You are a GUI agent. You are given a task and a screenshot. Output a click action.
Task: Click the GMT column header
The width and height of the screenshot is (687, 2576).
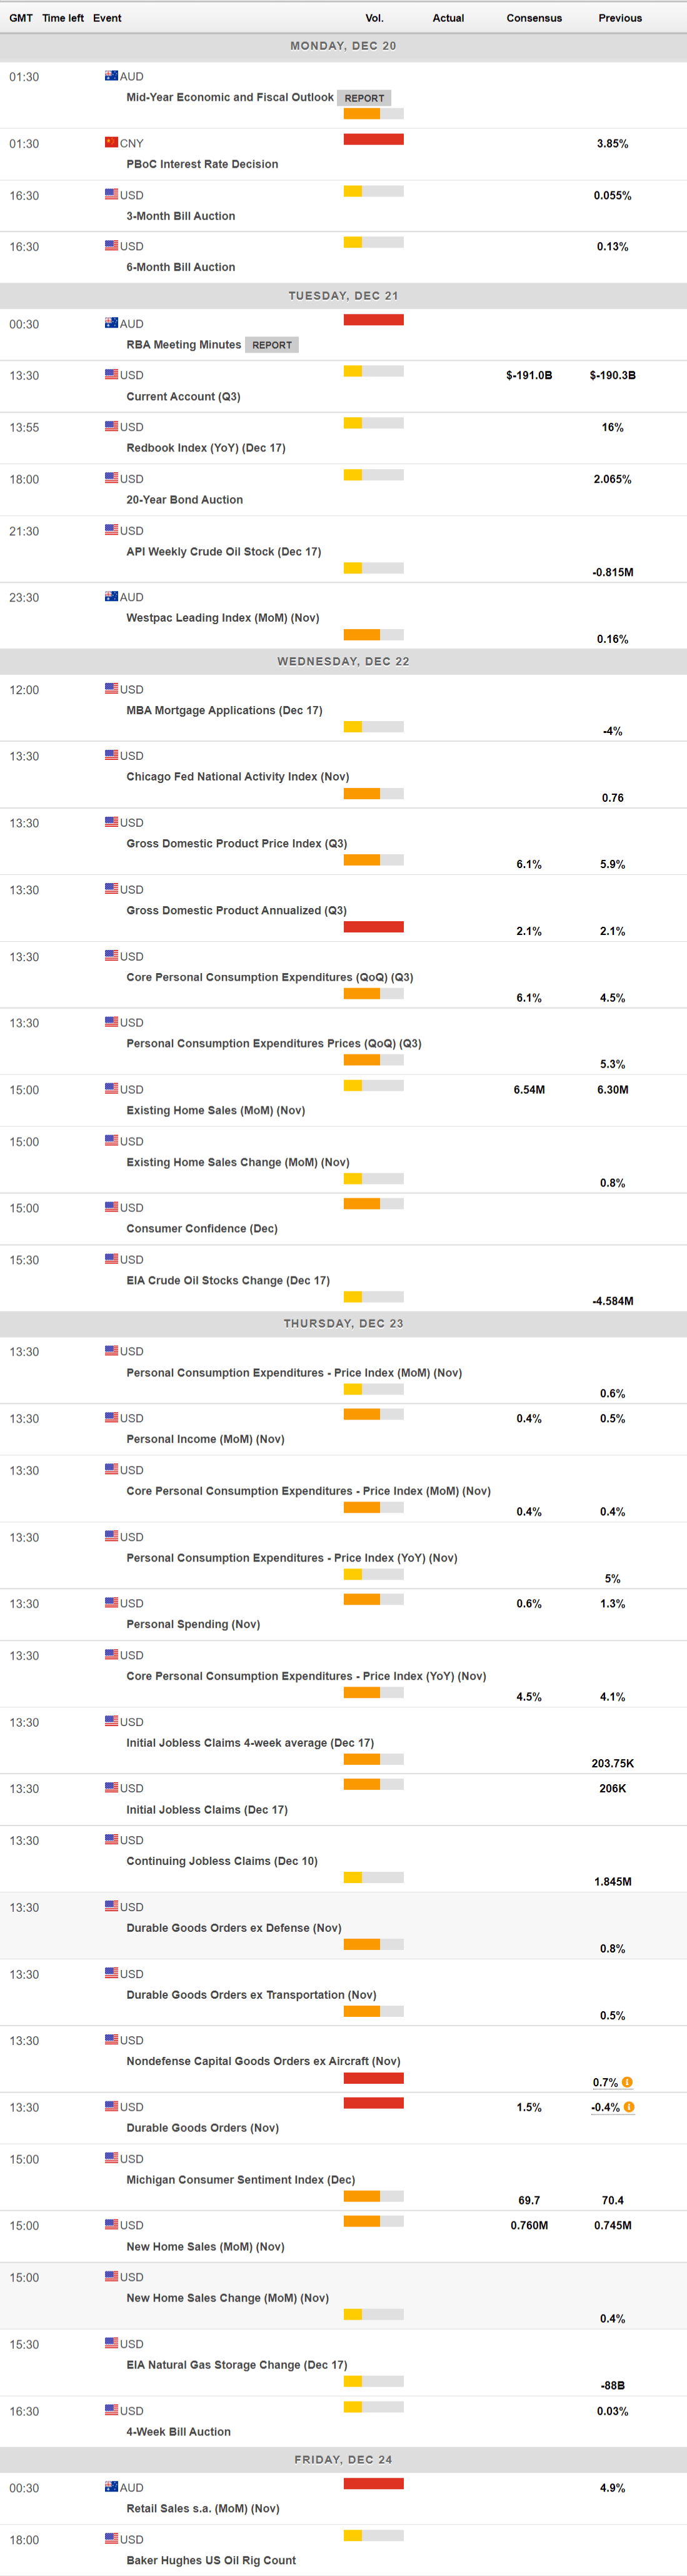tap(21, 18)
